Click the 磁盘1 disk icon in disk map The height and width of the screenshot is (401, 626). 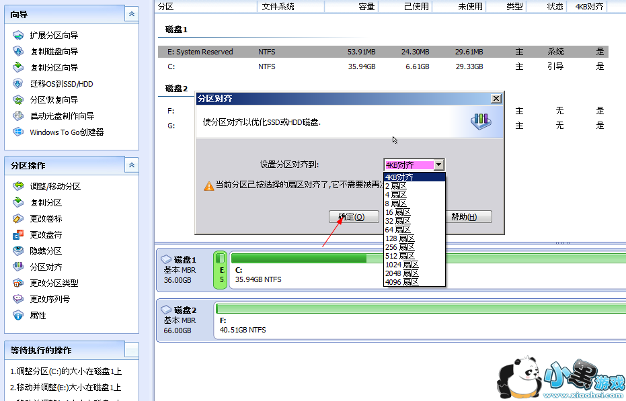click(x=166, y=260)
